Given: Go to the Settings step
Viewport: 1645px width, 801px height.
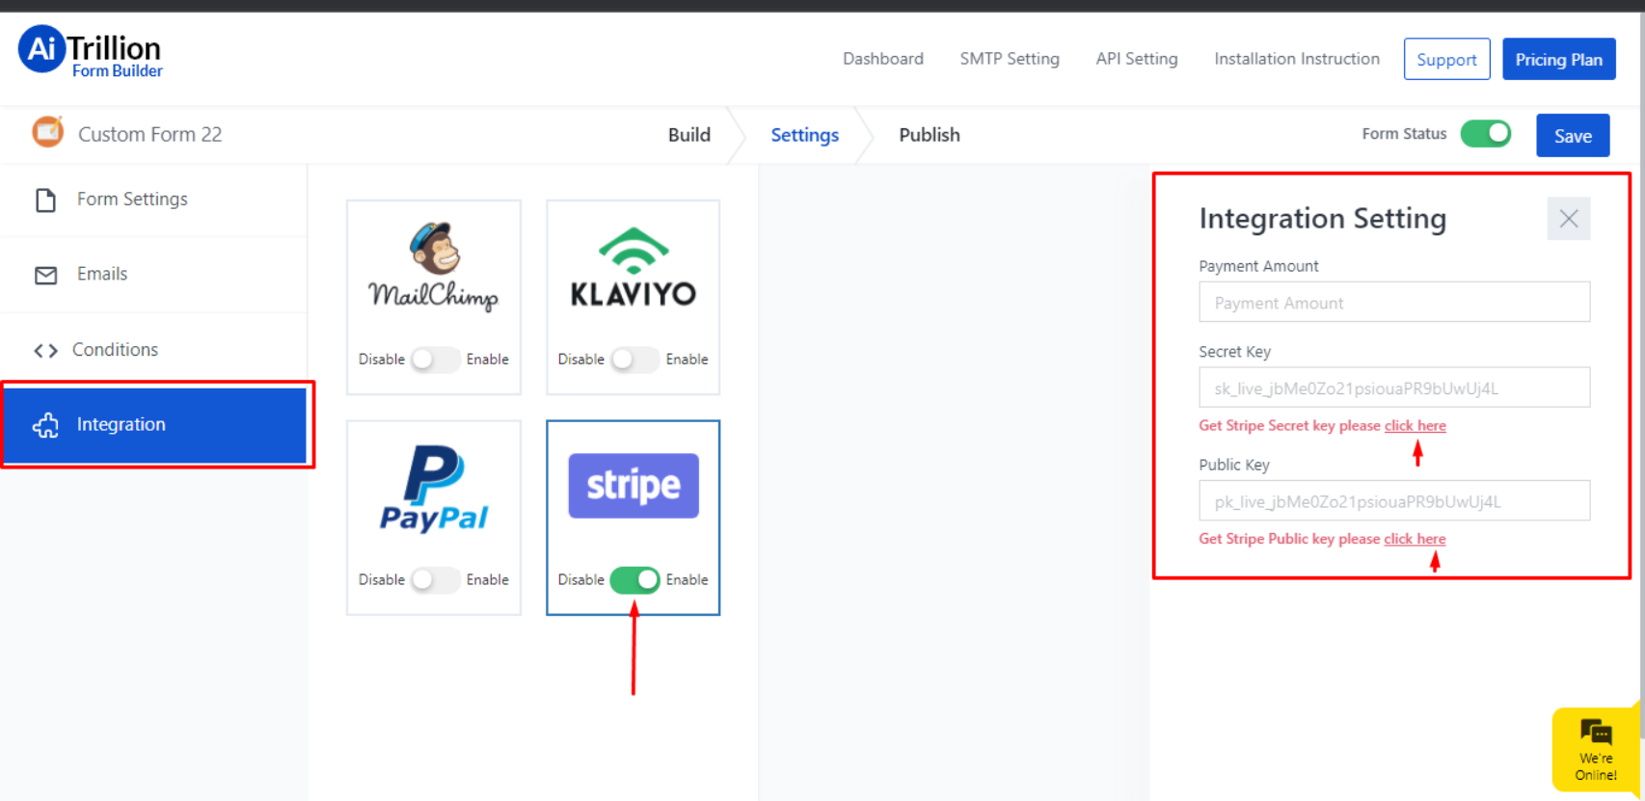Looking at the screenshot, I should 805,135.
